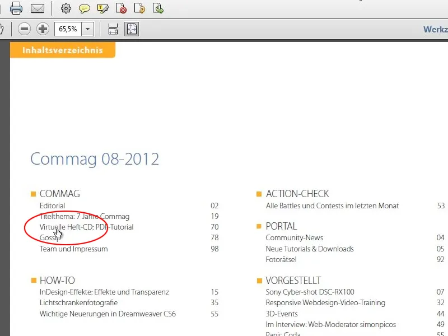The image size is (448, 336).
Task: Select the highlight text tool
Action: 103,8
